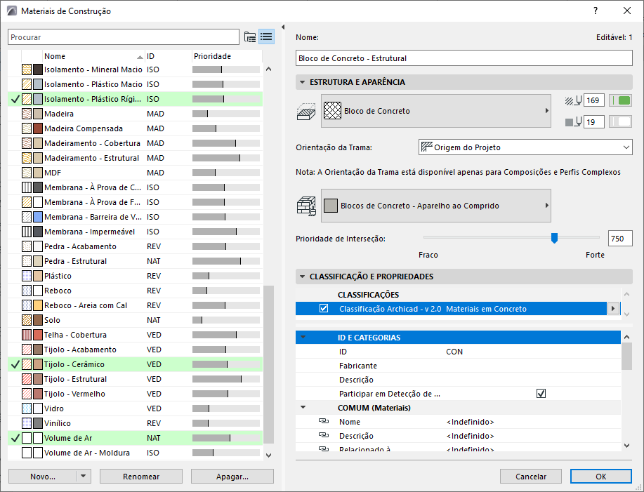Click Isolamento - Mineral Macio fill icon

(x=27, y=69)
